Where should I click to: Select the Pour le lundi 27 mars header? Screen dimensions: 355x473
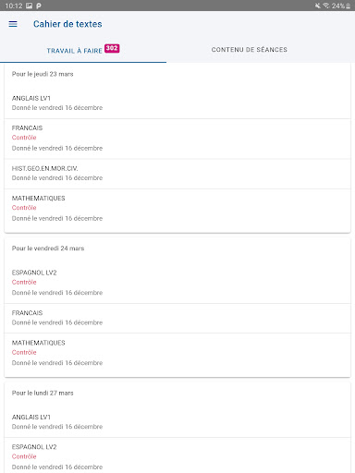pyautogui.click(x=43, y=393)
